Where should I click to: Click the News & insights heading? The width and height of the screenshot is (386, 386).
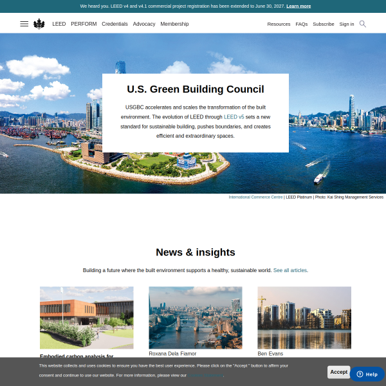tap(196, 252)
